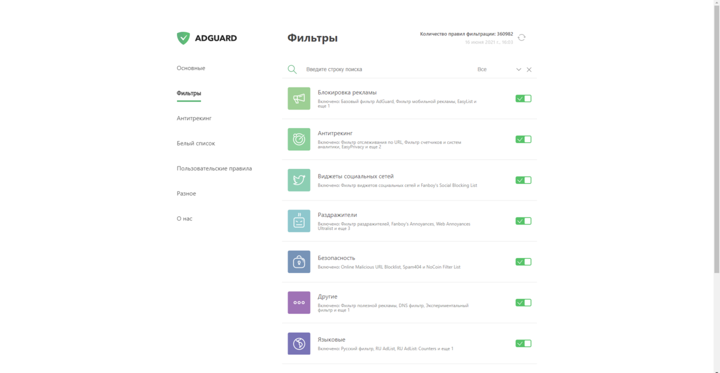720x373 pixels.
Task: Open Антитрекинг filter group title in list
Action: coord(335,133)
